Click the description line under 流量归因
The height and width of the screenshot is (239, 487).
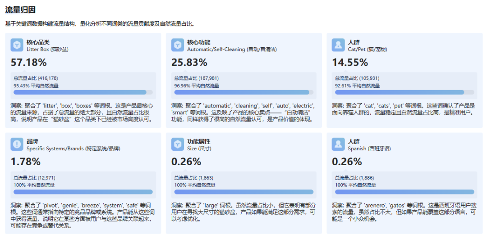(x=100, y=24)
